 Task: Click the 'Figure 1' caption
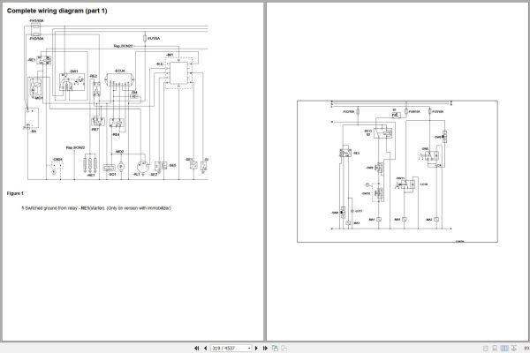(x=15, y=193)
